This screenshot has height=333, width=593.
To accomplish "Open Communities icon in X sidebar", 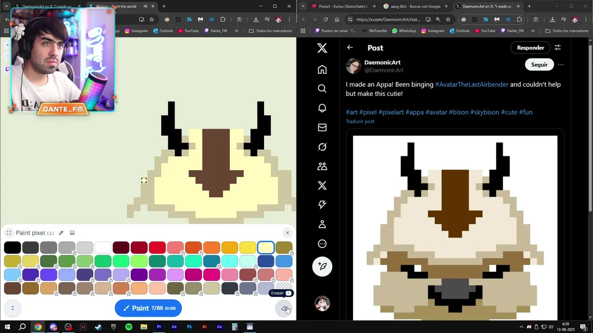I will pos(322,166).
